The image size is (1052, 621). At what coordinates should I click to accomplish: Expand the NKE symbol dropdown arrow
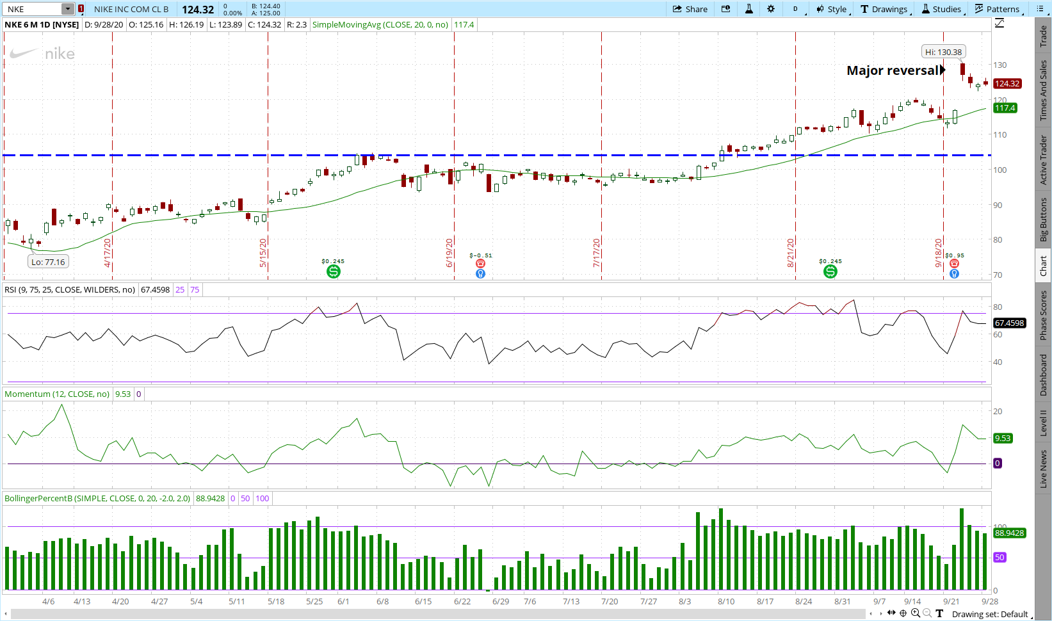pos(67,9)
